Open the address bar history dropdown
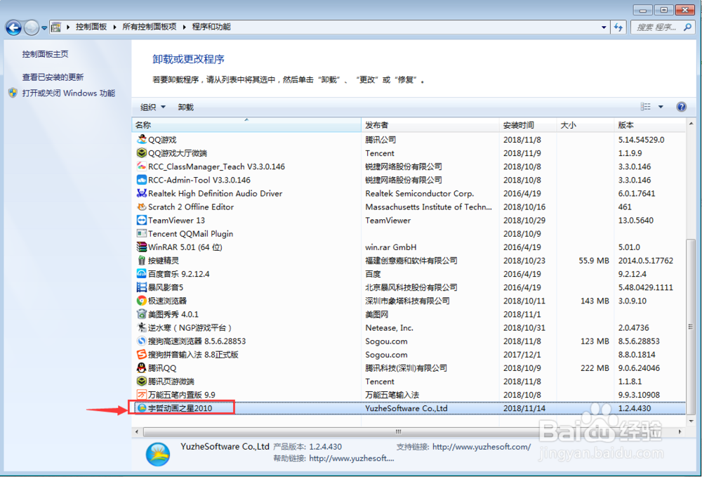Viewport: 702px width, 477px height. click(x=604, y=27)
